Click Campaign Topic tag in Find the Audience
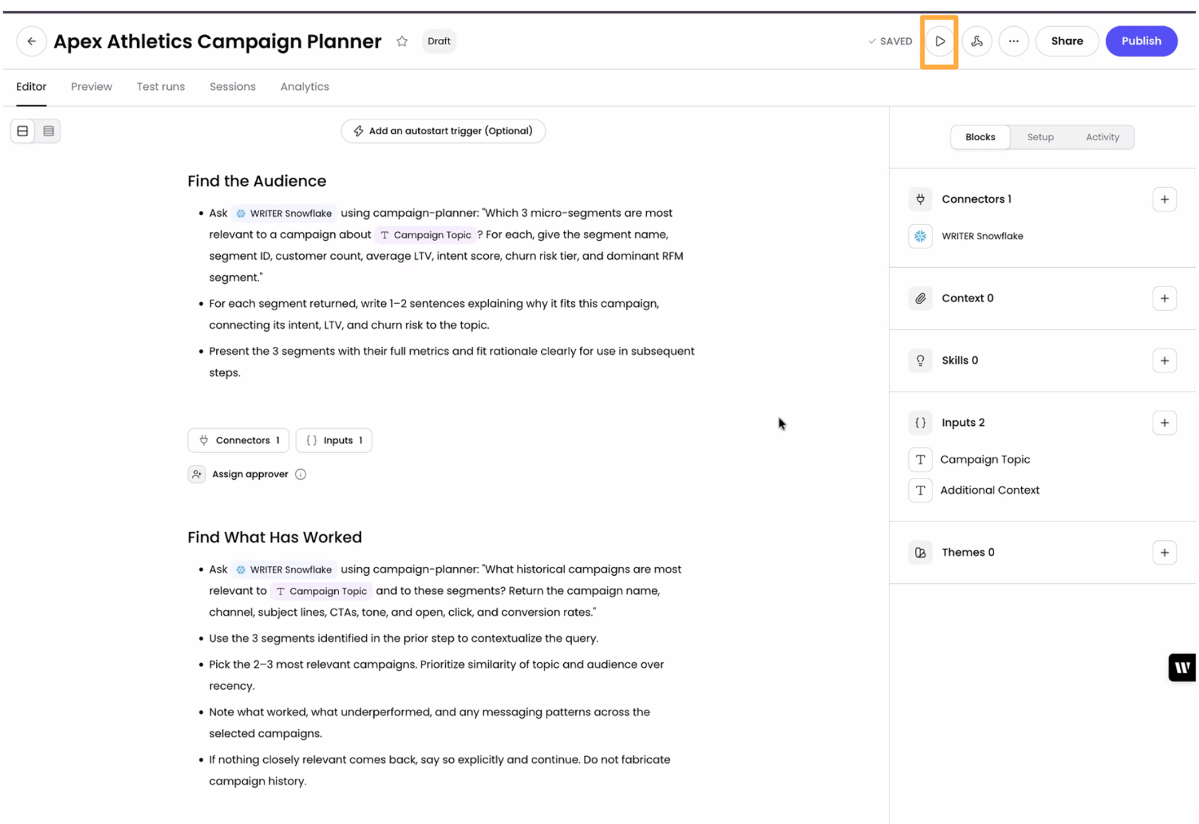The image size is (1199, 824). click(426, 235)
